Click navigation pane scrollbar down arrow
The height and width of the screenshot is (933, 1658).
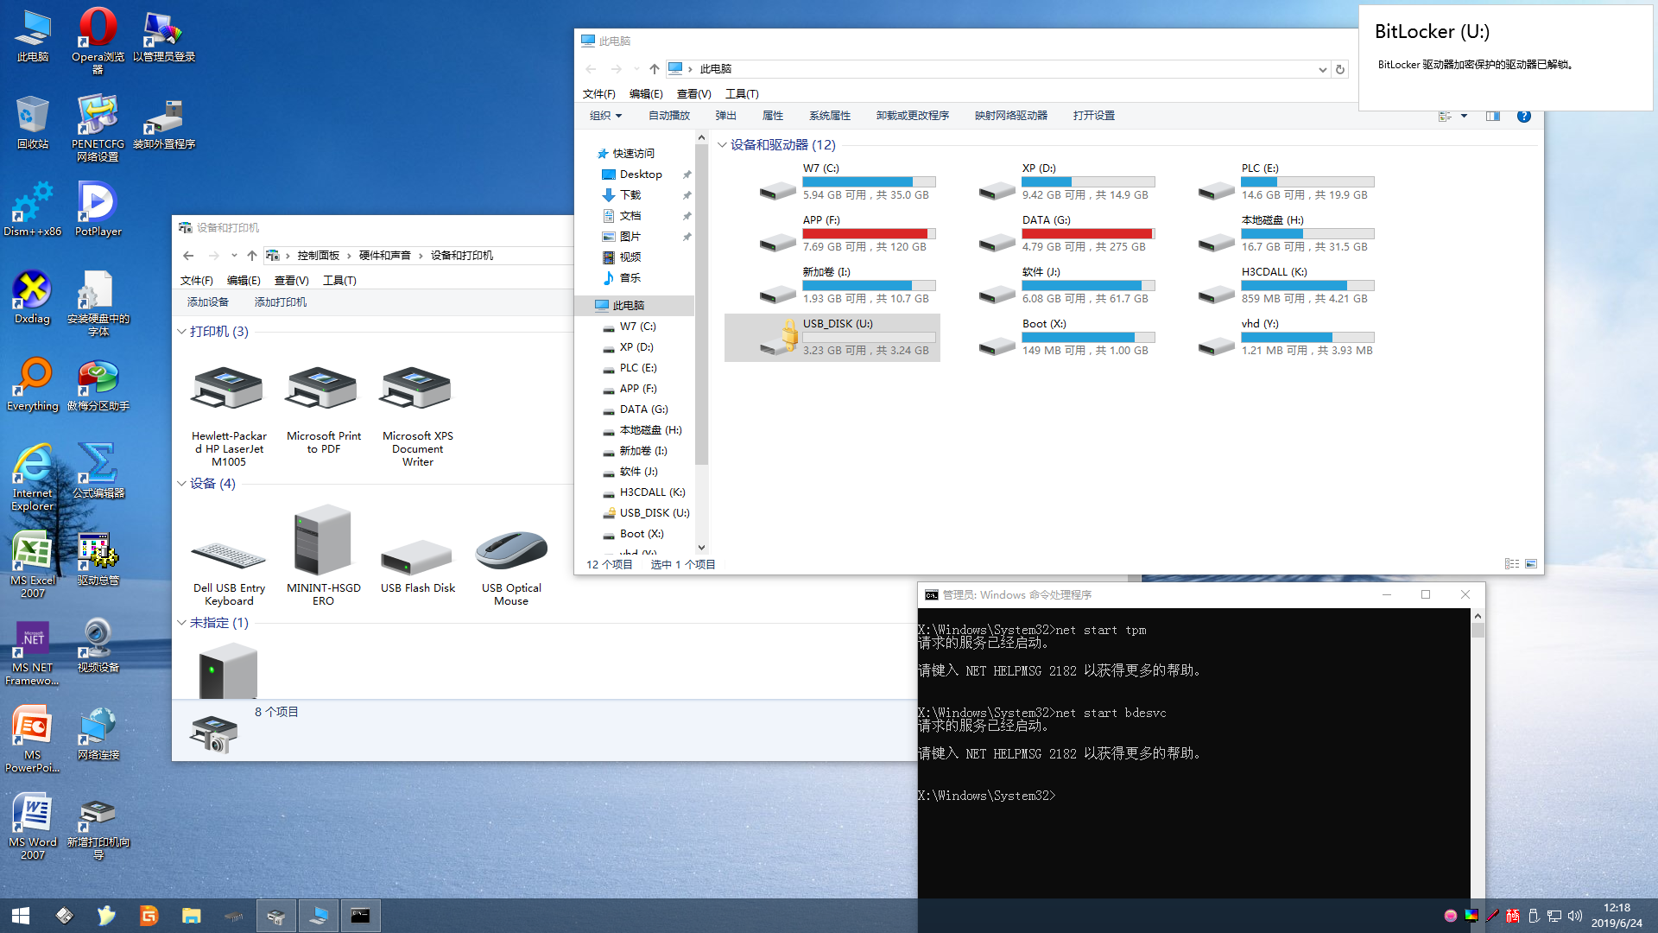pyautogui.click(x=701, y=547)
